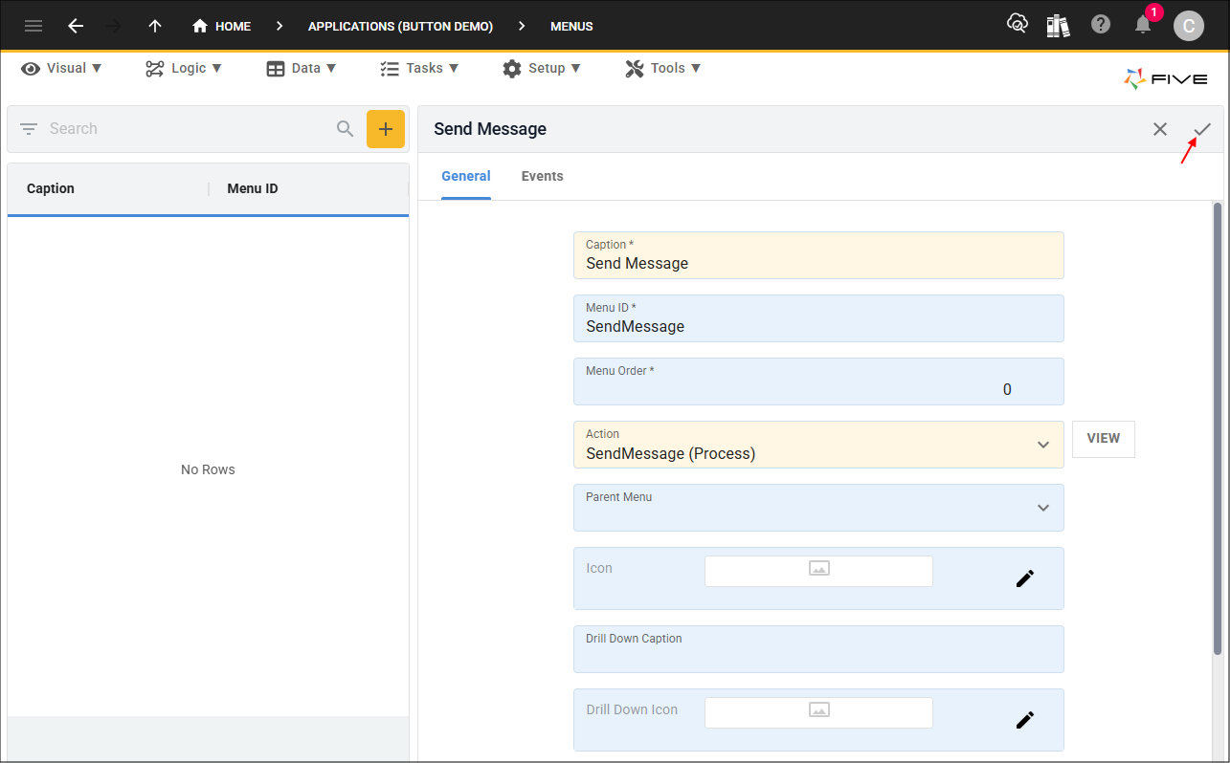Open the Tools menu

click(x=663, y=68)
